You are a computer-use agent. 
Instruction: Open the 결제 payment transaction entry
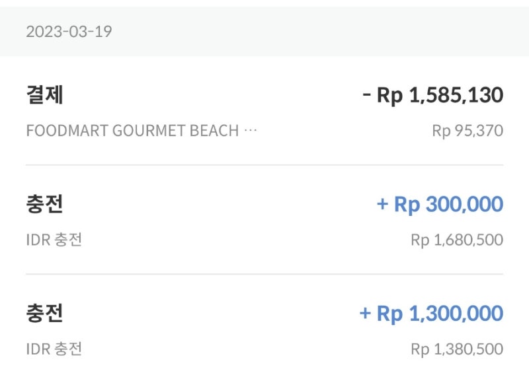264,111
